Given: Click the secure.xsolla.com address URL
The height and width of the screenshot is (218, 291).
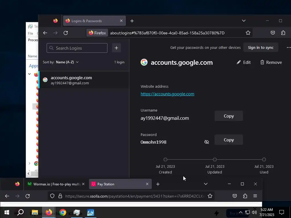Looking at the screenshot, I should pos(135,196).
